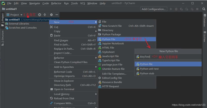Choose TypeScript File entry
Viewport: 207px width, 108px height.
pyautogui.click(x=116, y=60)
